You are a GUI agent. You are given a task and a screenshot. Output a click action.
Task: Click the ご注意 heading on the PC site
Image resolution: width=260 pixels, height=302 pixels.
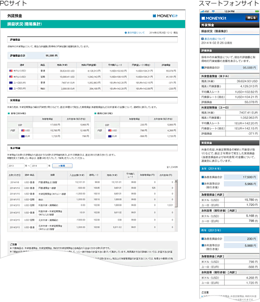coord(13,244)
